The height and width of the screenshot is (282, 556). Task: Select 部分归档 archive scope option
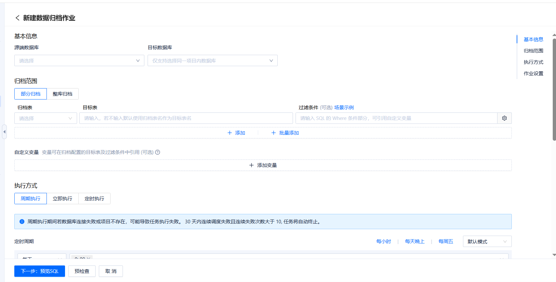point(31,94)
